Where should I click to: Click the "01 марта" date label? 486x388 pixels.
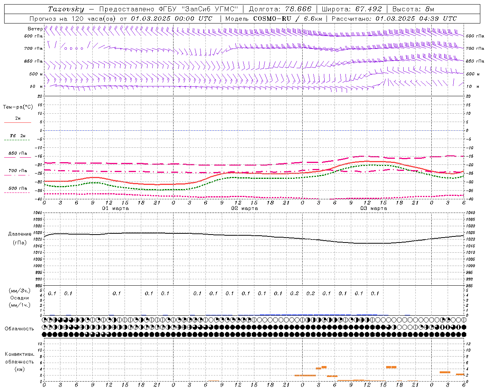(x=115, y=208)
